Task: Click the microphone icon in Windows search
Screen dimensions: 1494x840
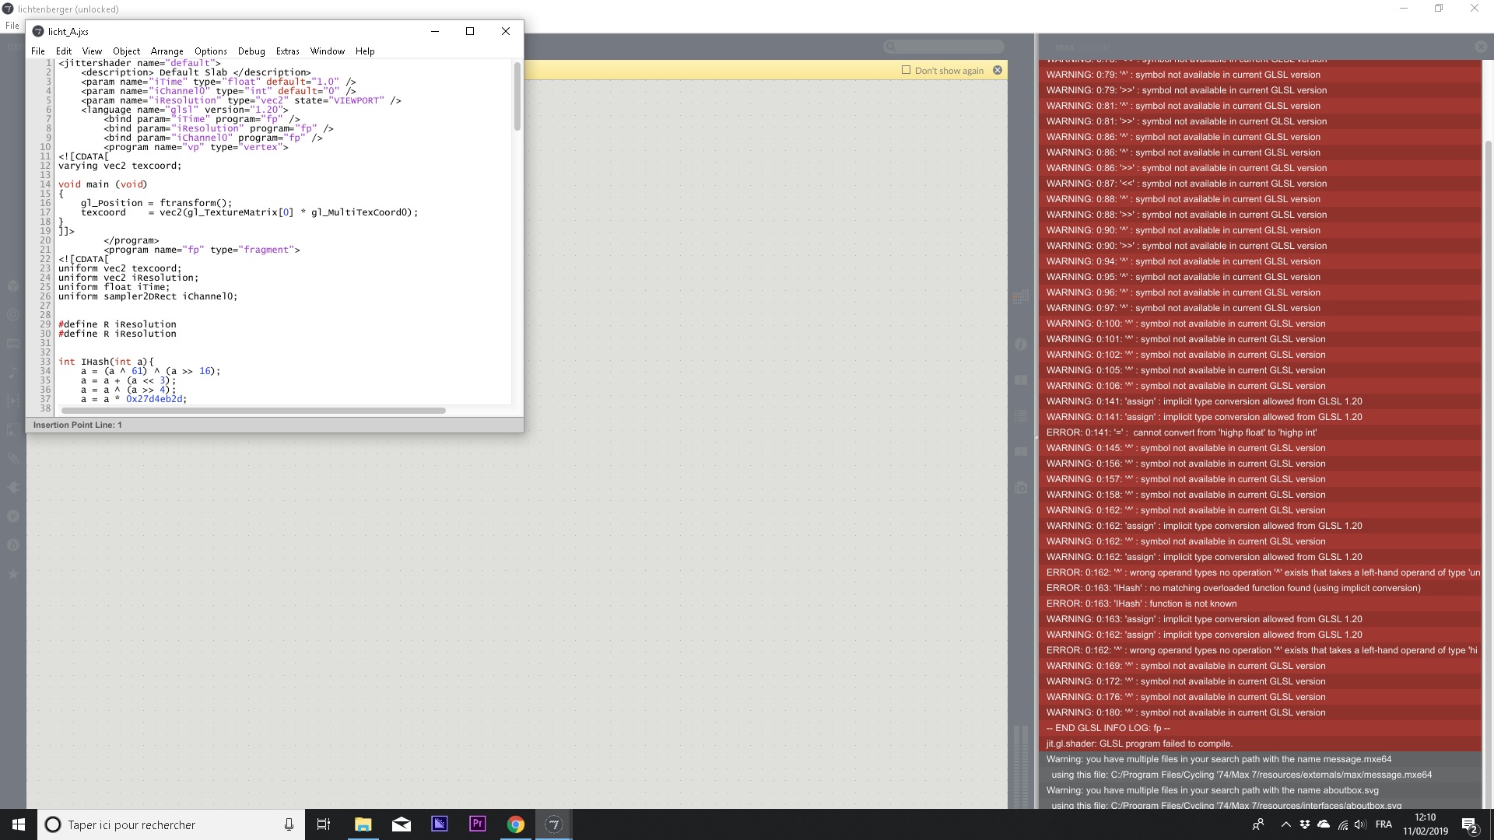Action: click(289, 824)
